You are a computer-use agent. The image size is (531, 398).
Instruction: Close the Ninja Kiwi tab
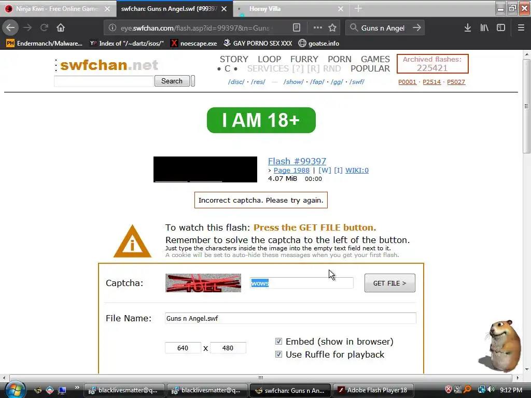[107, 9]
